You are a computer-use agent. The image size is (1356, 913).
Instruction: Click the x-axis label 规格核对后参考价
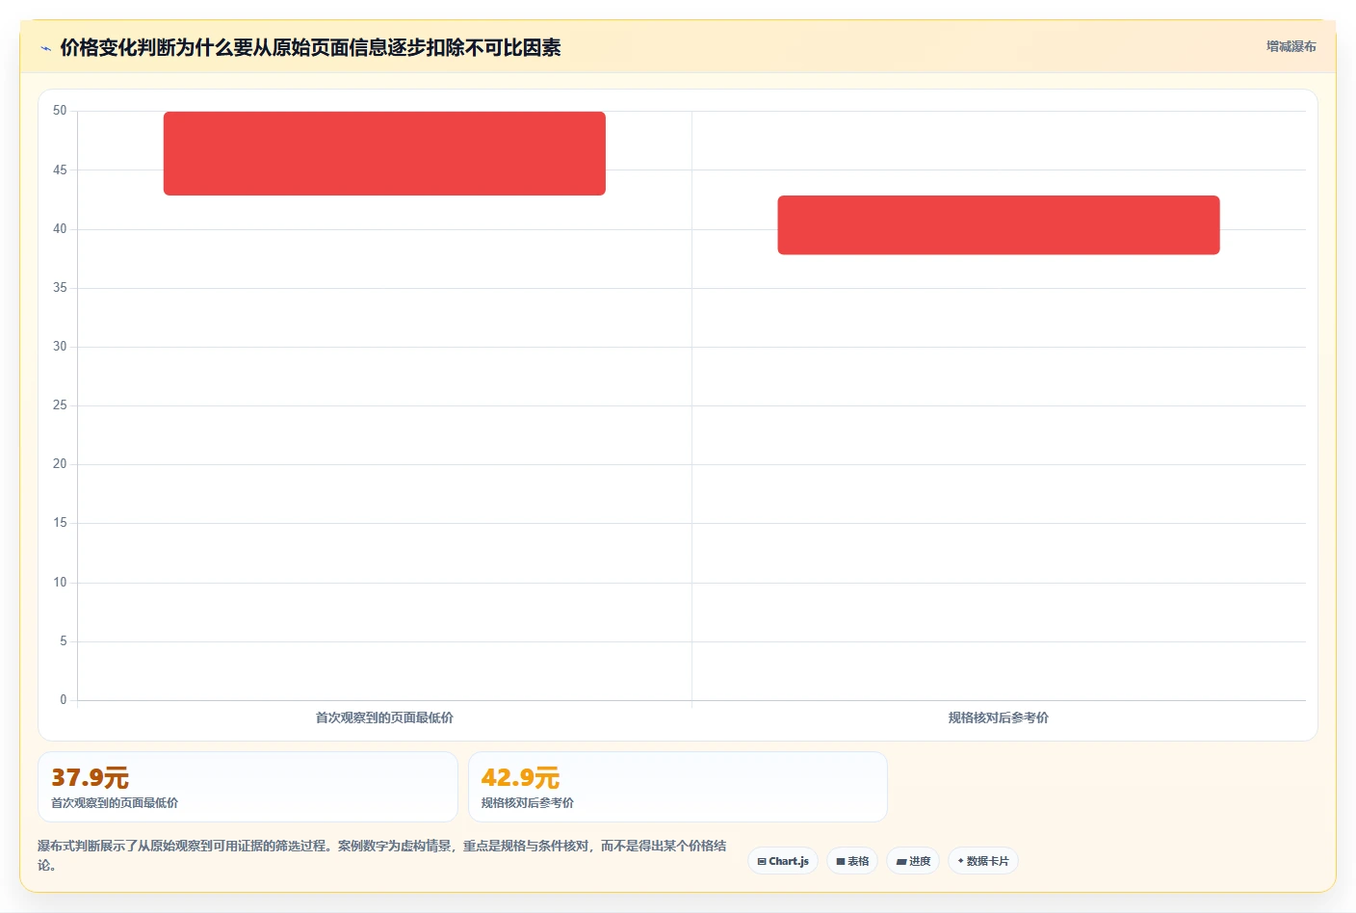(x=999, y=717)
